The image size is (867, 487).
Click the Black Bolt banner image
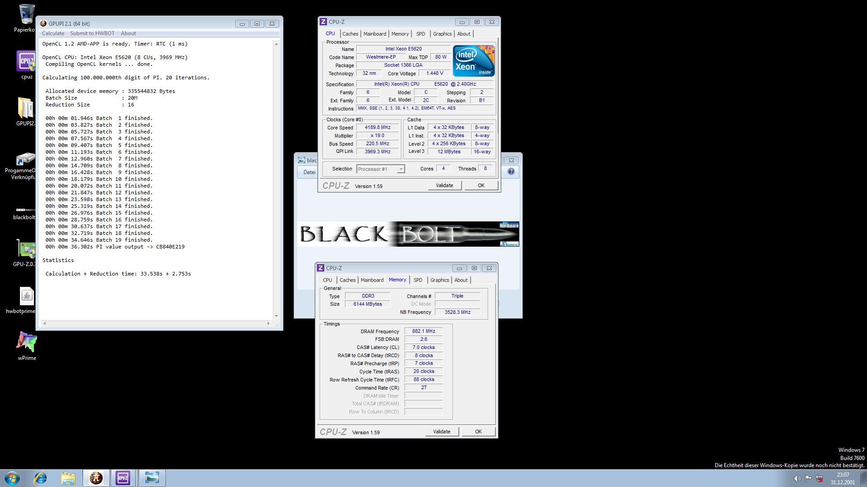point(408,234)
